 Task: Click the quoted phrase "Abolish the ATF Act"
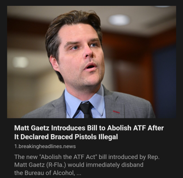[68, 157]
